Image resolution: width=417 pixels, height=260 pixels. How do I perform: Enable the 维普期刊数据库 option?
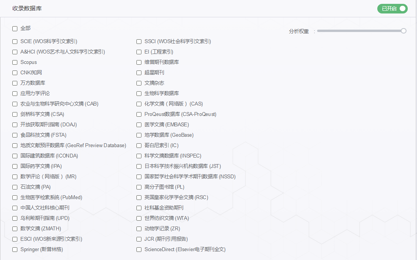tap(139, 62)
